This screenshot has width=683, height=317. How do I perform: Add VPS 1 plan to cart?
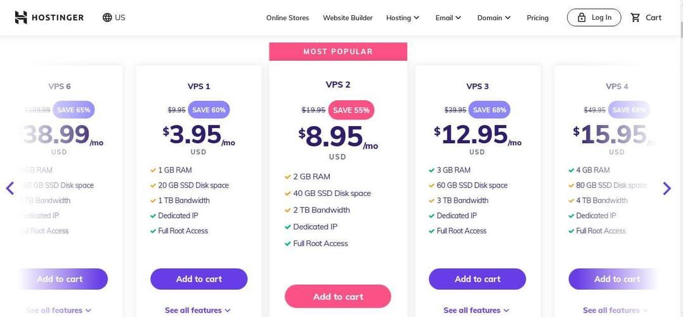click(x=199, y=279)
